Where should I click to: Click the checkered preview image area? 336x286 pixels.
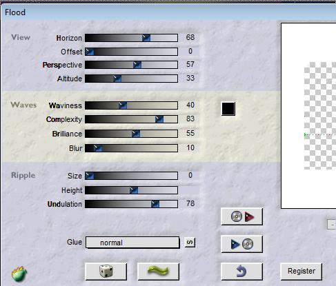tap(320, 116)
